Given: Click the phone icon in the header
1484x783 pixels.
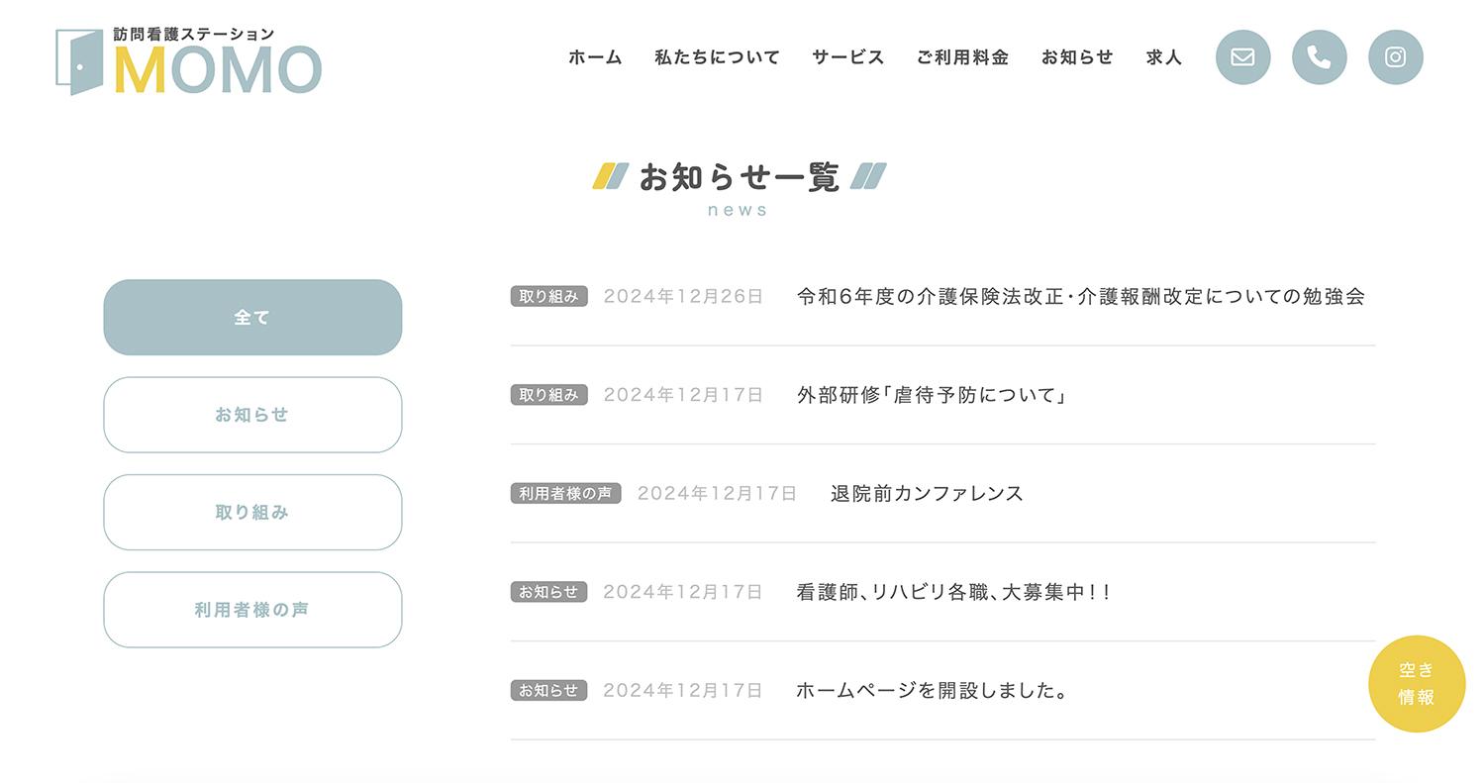Looking at the screenshot, I should click(1319, 56).
